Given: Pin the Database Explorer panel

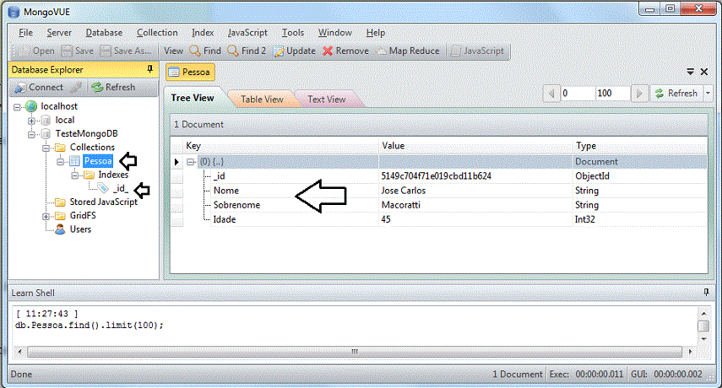Looking at the screenshot, I should (149, 69).
